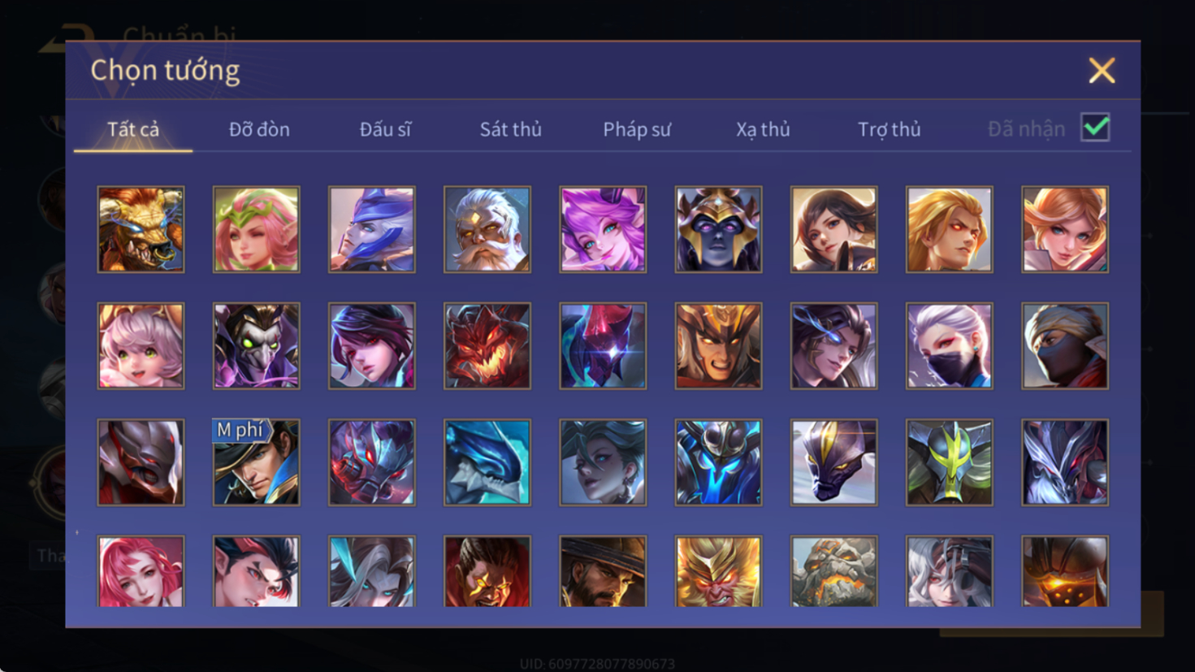This screenshot has width=1195, height=672.
Task: Pick the white-bearded old man hero
Action: (487, 229)
